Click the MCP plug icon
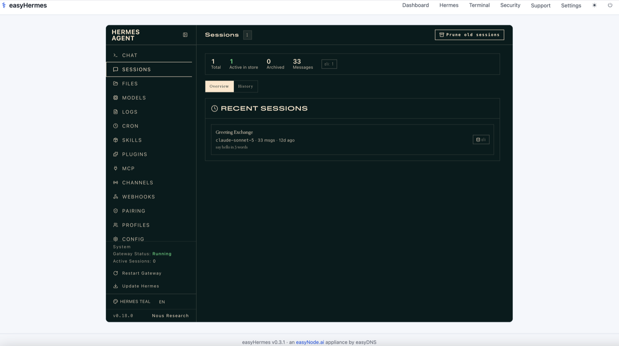This screenshot has height=346, width=619. [x=115, y=168]
